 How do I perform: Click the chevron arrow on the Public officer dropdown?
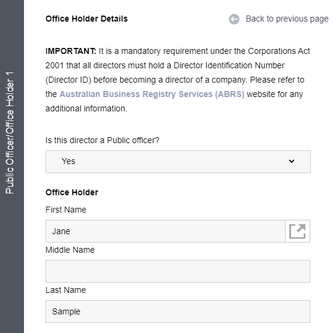[292, 161]
